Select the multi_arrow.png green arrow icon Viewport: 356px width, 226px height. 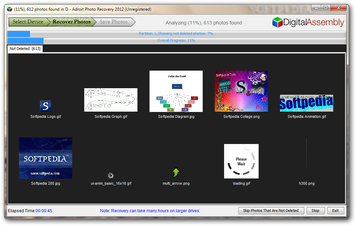click(x=176, y=173)
